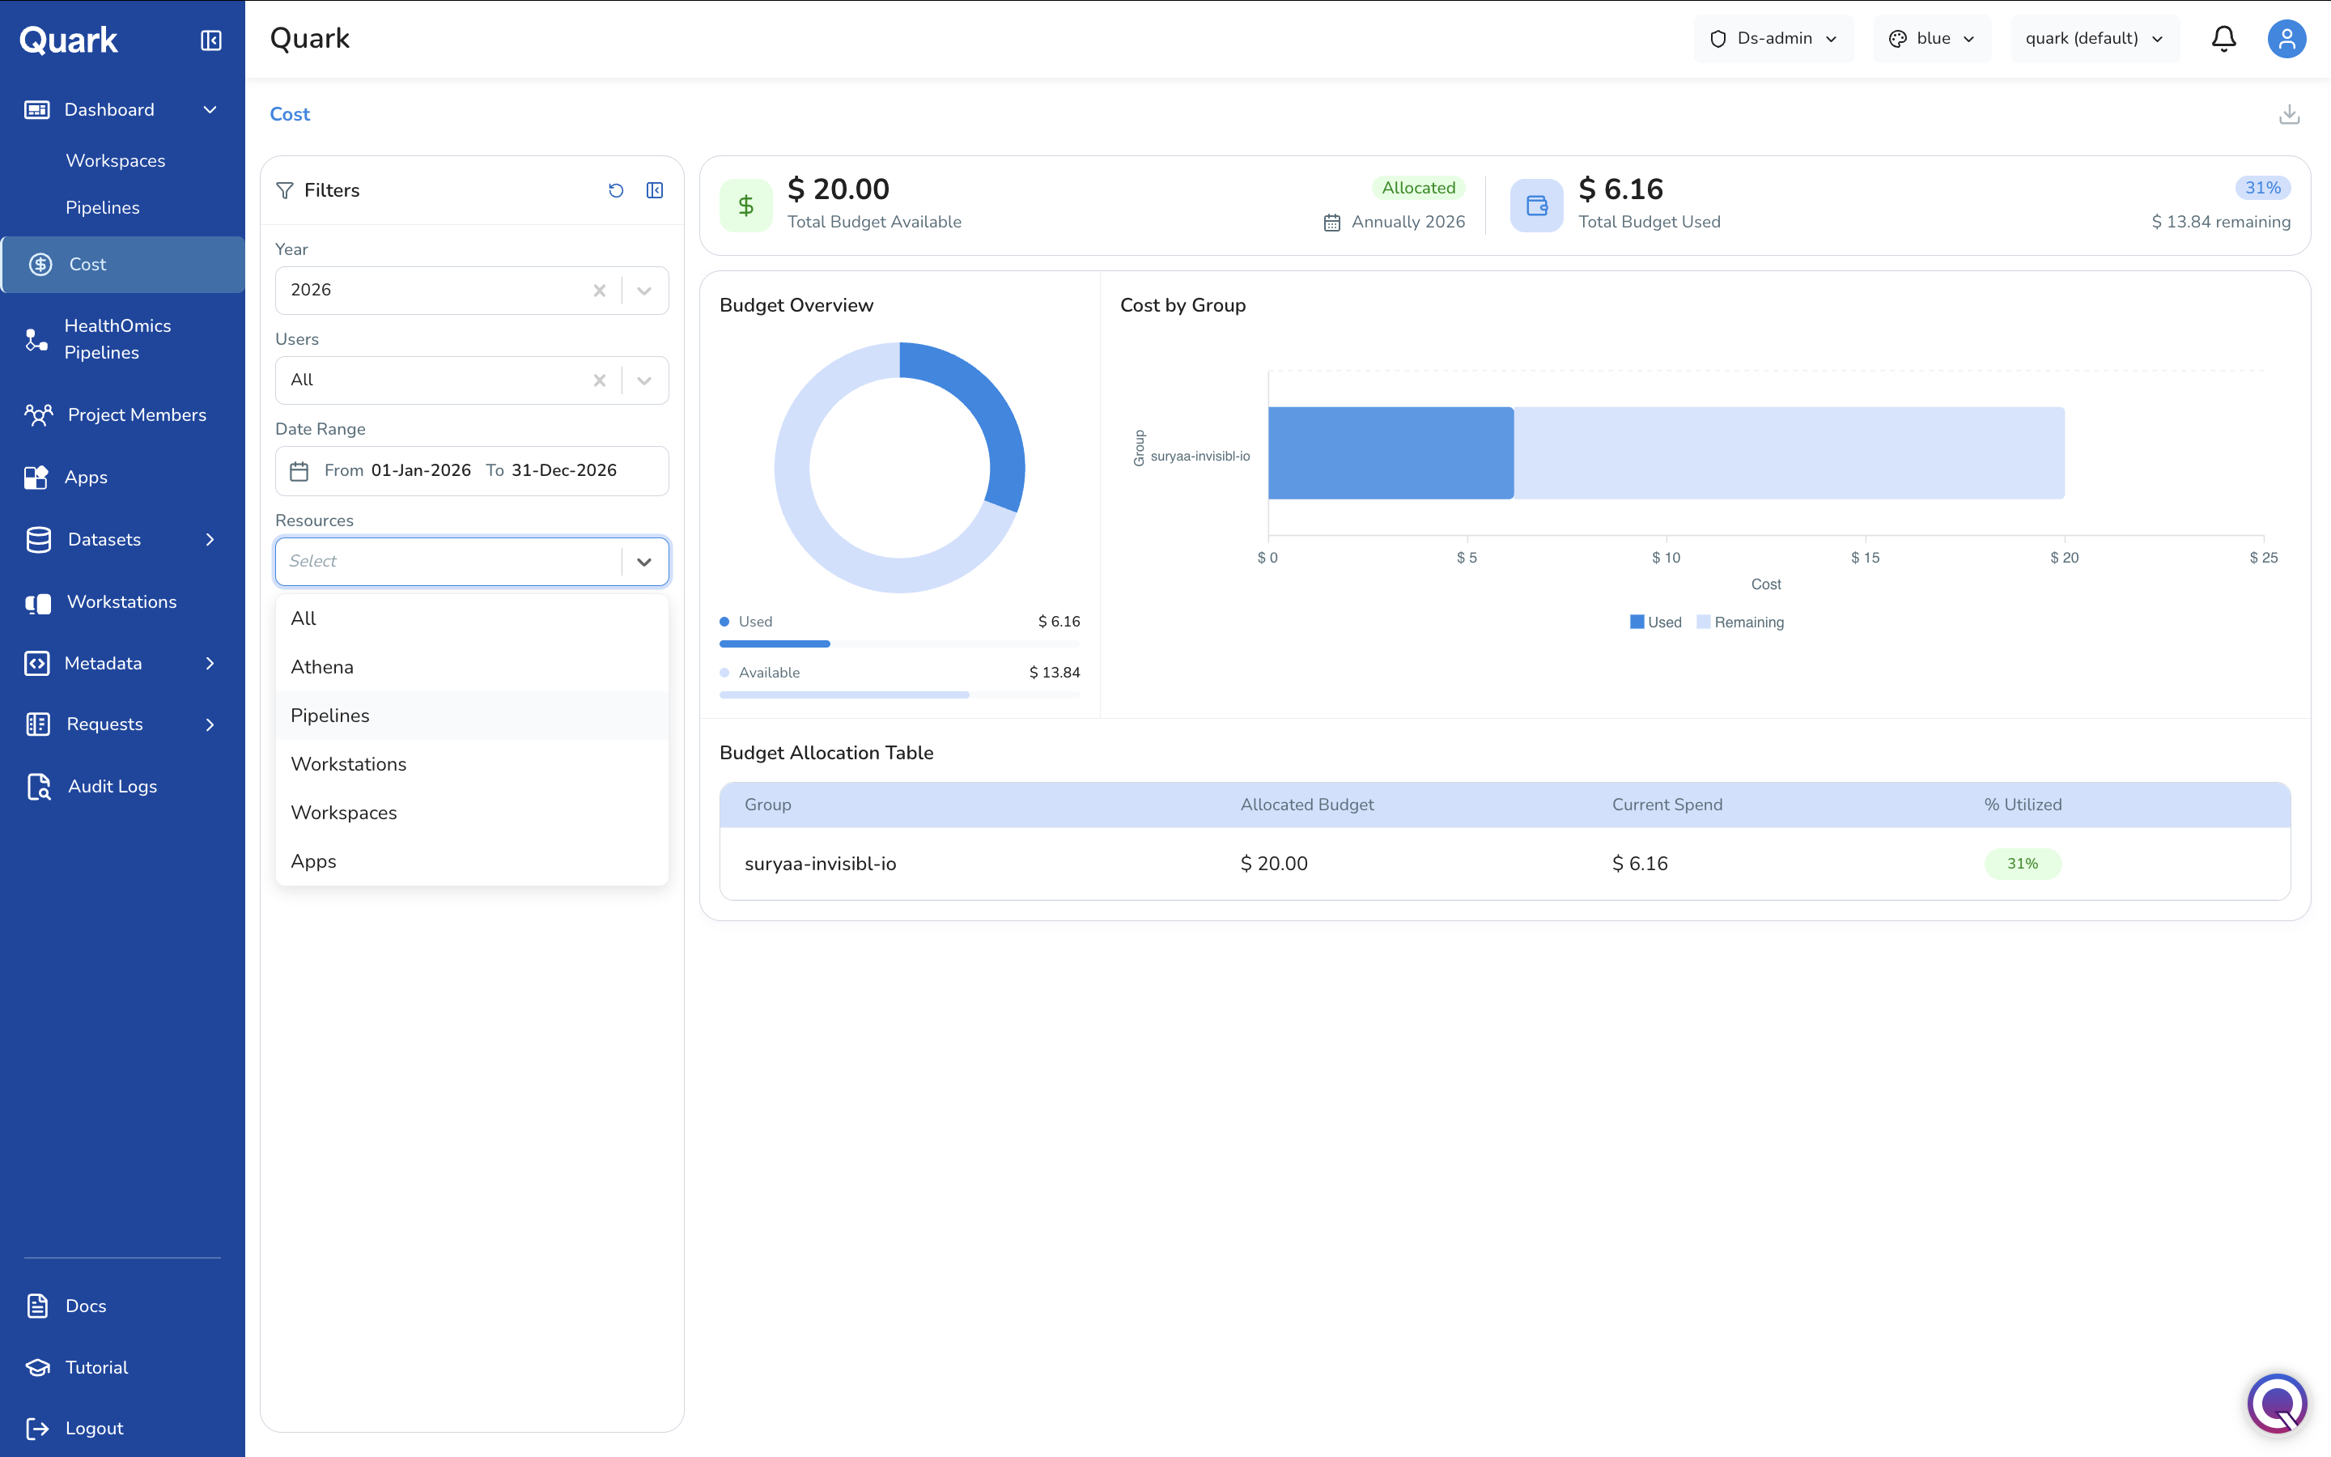The height and width of the screenshot is (1457, 2331).
Task: Click the Project Members people icon
Action: [x=39, y=415]
